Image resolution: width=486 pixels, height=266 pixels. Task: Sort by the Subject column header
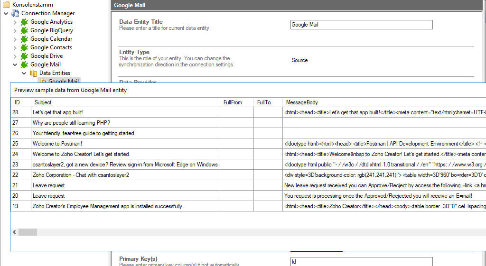pos(126,102)
